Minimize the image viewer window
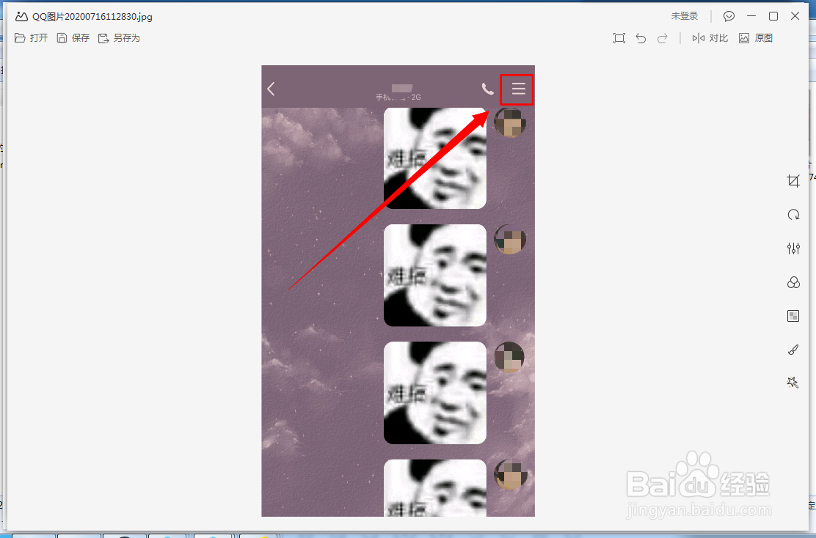 [751, 16]
